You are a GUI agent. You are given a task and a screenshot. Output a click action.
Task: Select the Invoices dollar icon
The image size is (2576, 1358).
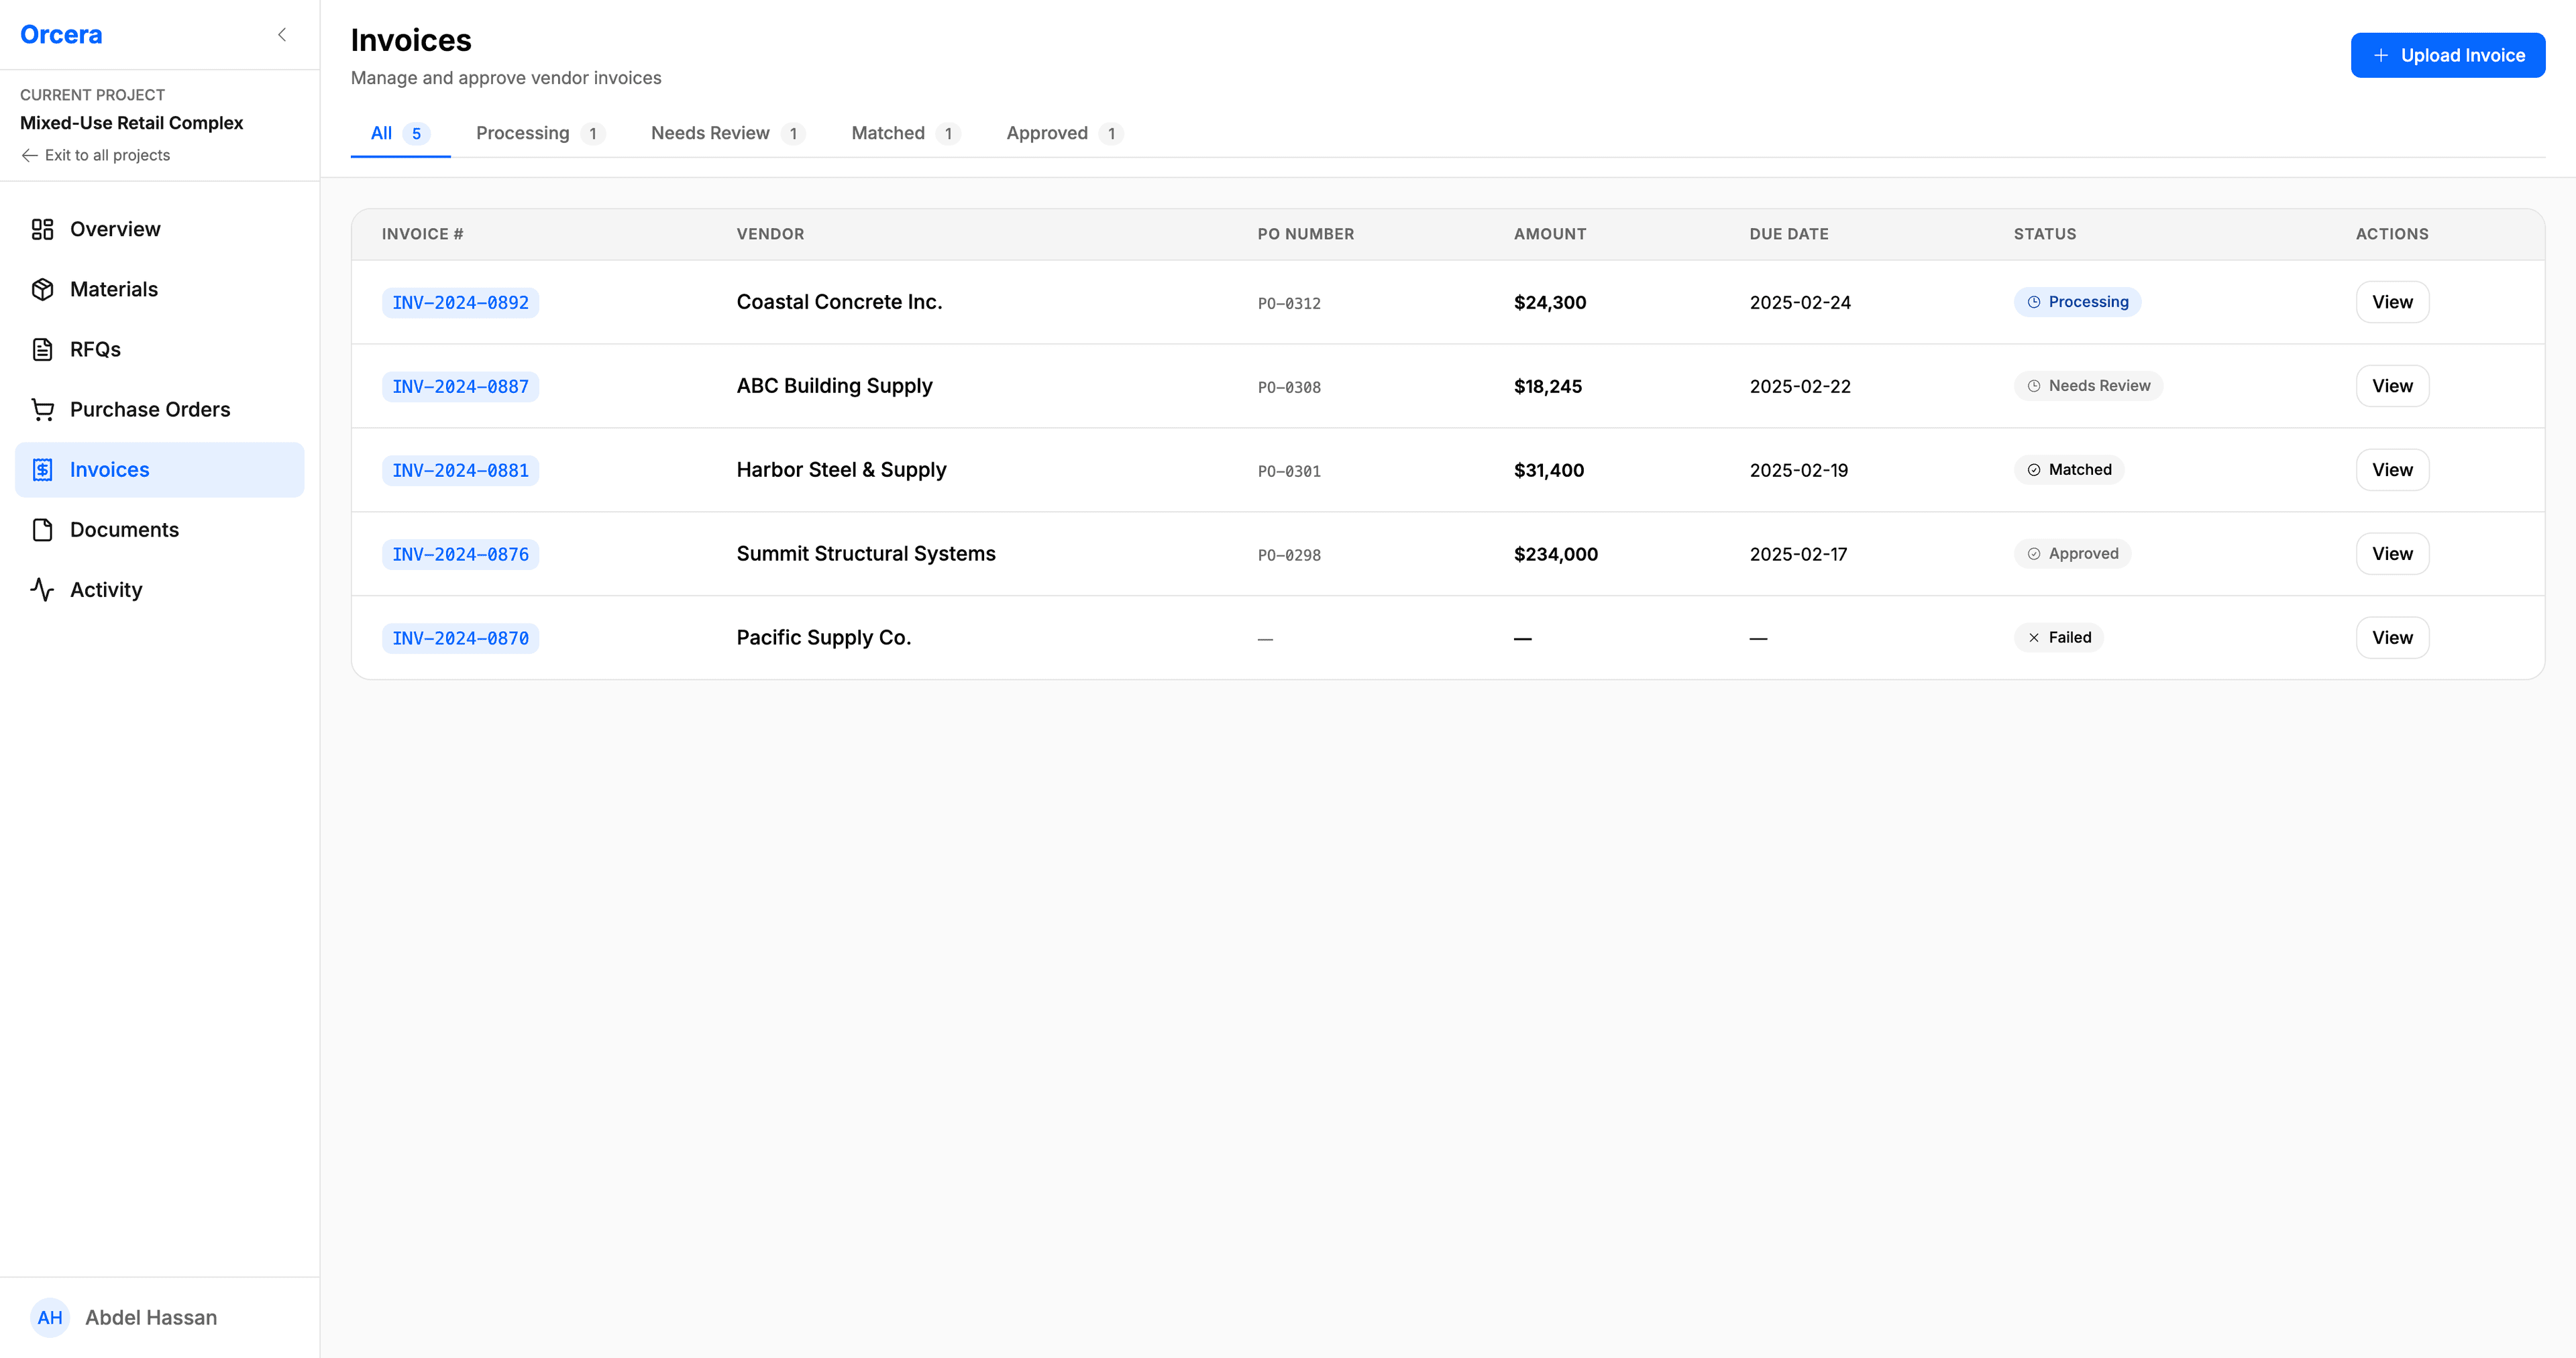(x=42, y=469)
